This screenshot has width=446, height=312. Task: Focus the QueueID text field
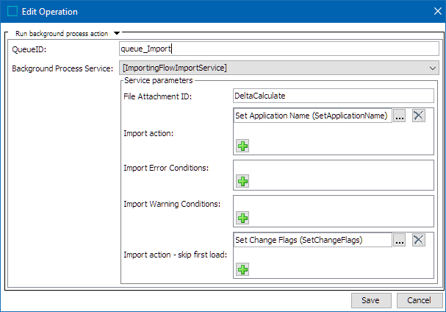pos(279,49)
